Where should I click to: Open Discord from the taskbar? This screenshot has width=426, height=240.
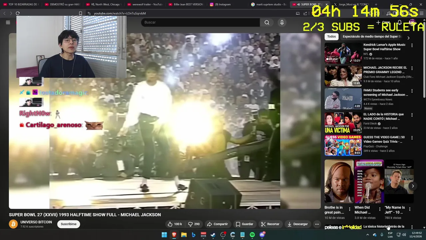click(262, 235)
